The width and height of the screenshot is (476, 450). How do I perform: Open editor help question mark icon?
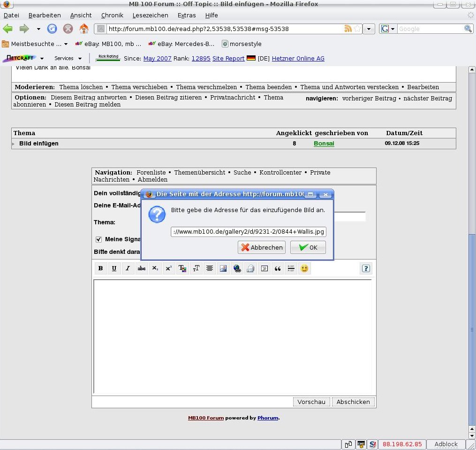[366, 268]
